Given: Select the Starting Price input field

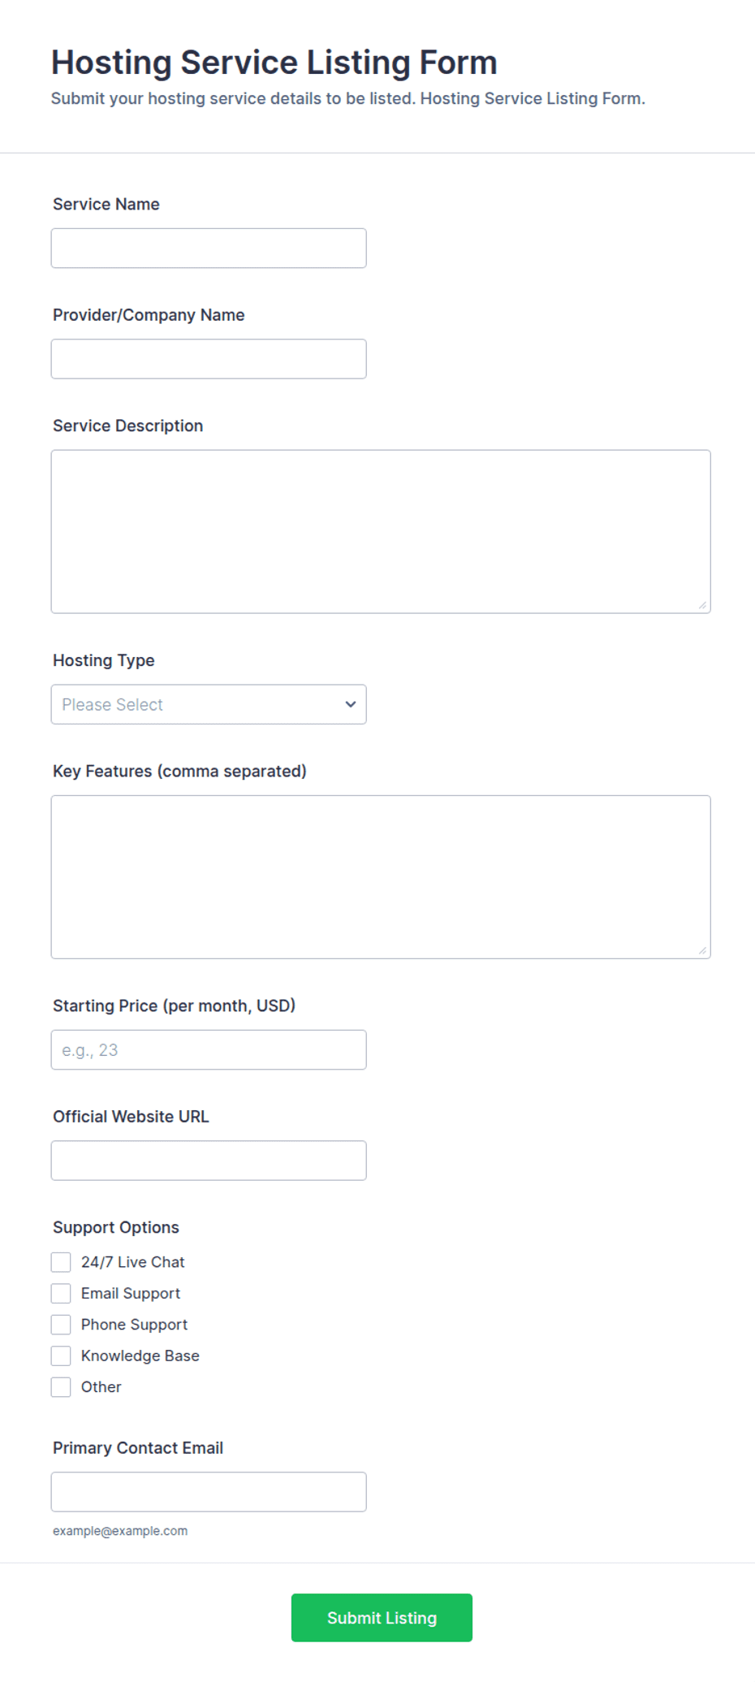Looking at the screenshot, I should (x=209, y=1050).
